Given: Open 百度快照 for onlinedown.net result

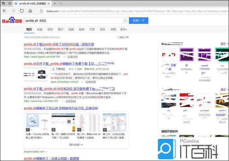Looking at the screenshot, I should (91, 82).
